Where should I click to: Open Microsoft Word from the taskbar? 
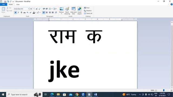(95, 95)
